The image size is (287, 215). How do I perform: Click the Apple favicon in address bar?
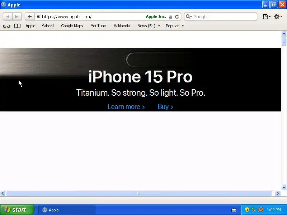38,16
